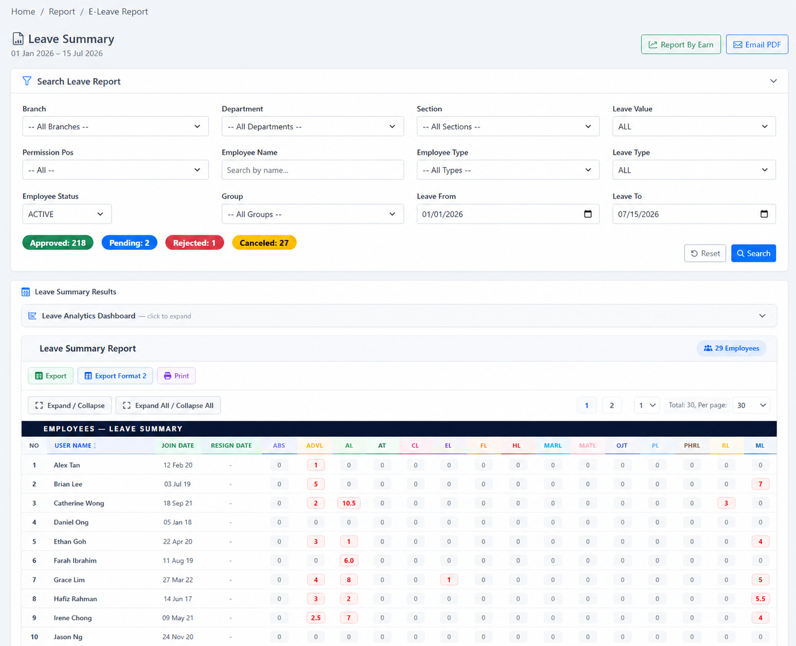Click the filter funnel icon

tap(27, 81)
